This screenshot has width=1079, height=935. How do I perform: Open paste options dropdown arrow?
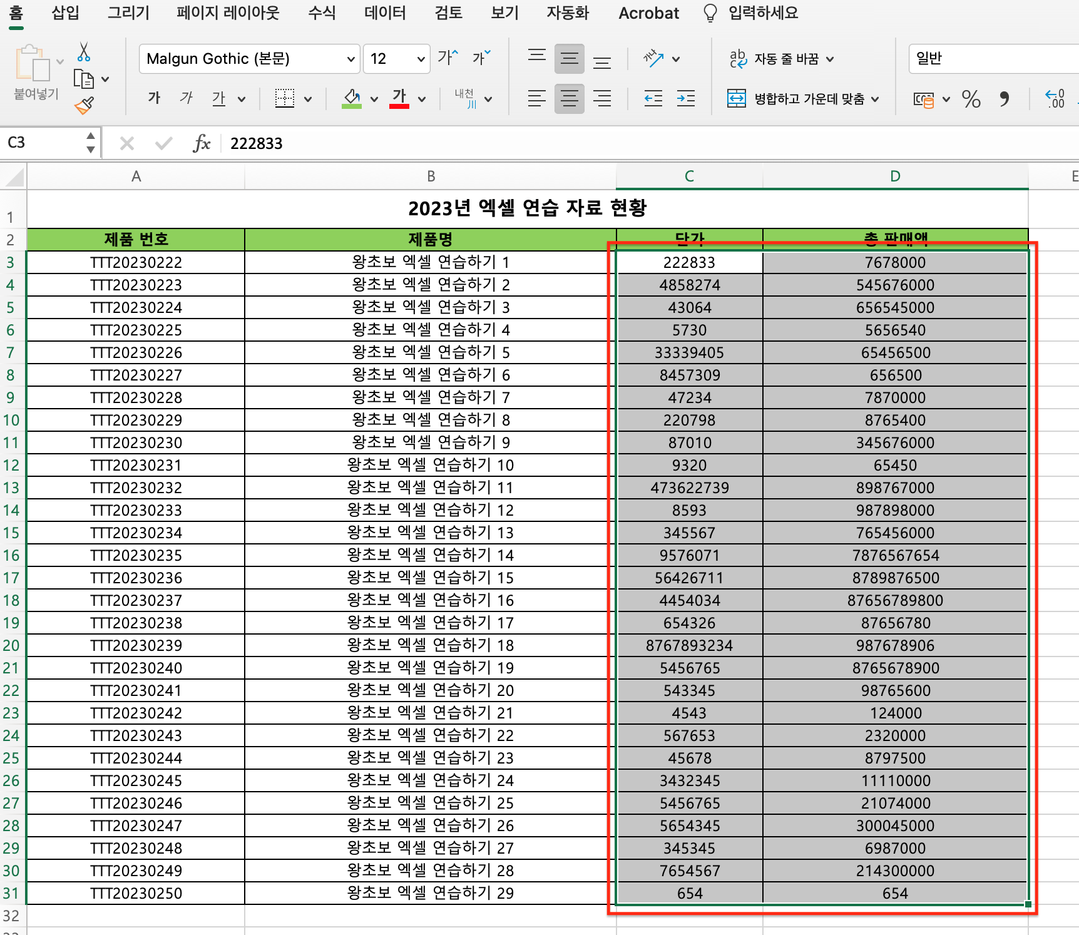click(60, 61)
